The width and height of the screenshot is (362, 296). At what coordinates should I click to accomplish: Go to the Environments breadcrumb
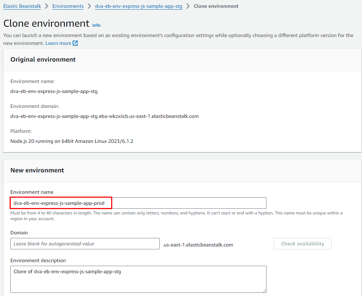[x=68, y=6]
